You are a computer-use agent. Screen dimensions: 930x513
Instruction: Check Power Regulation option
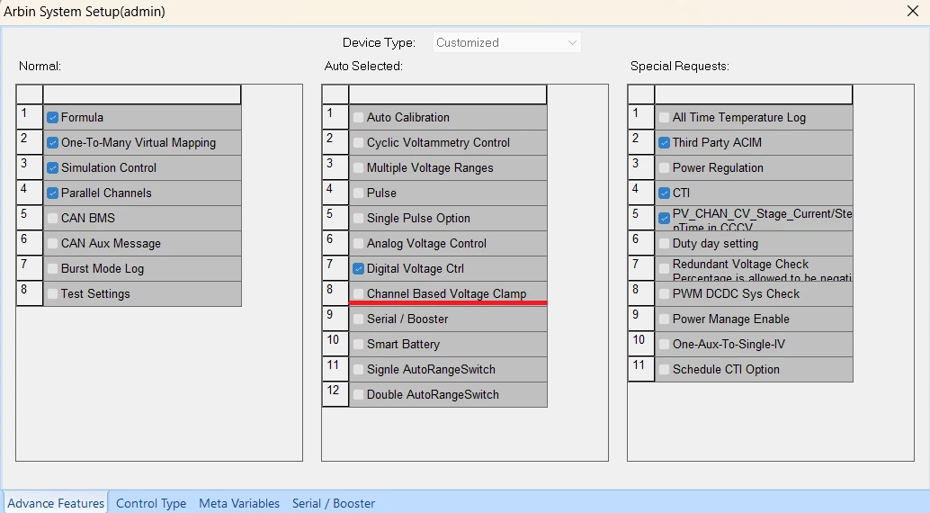(665, 168)
